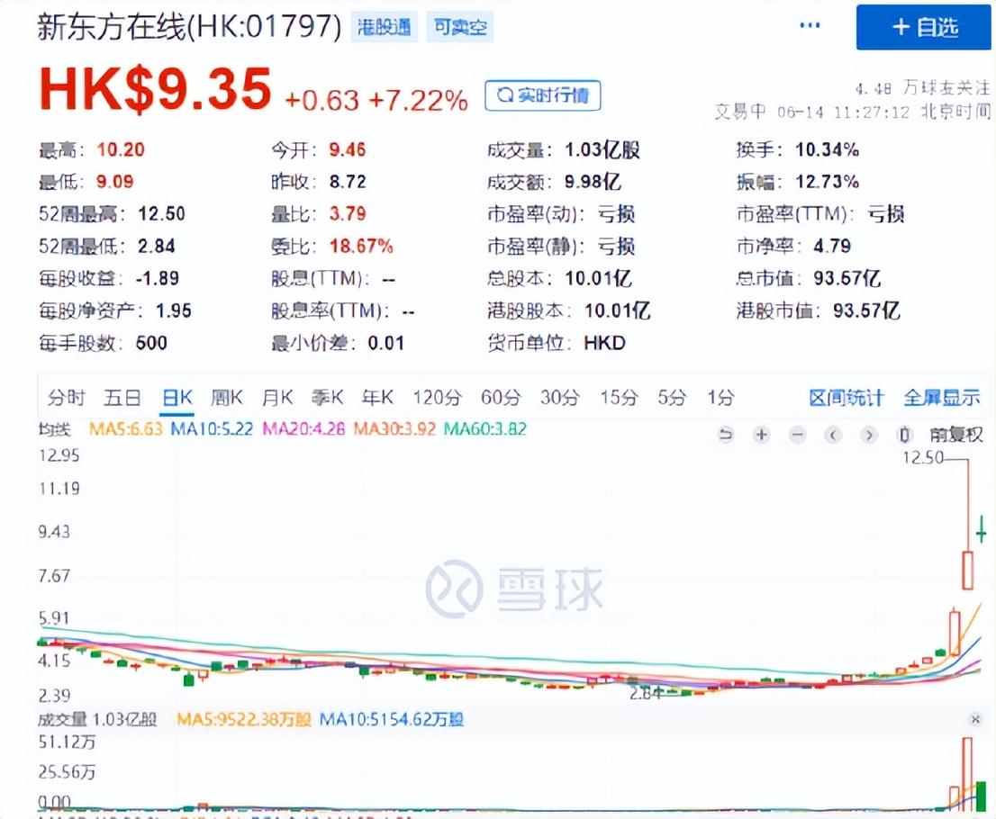Image resolution: width=996 pixels, height=819 pixels.
Task: Click the current price HK$9.35
Action: [156, 89]
